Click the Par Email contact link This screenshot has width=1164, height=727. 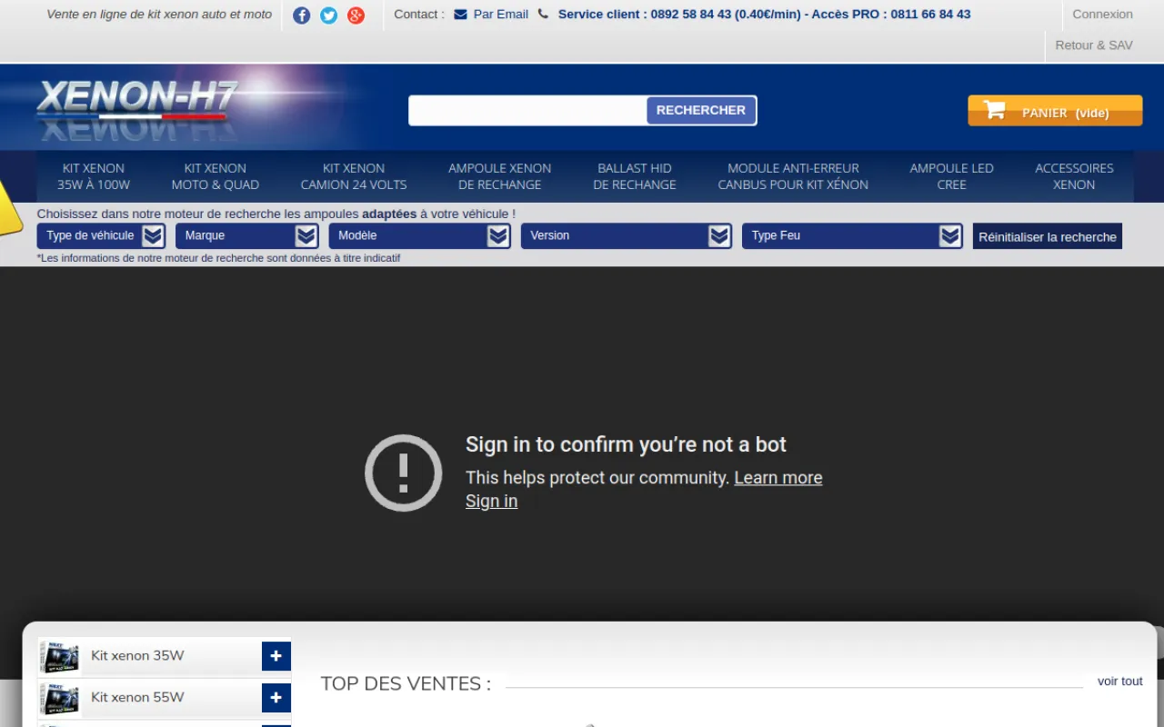point(500,15)
